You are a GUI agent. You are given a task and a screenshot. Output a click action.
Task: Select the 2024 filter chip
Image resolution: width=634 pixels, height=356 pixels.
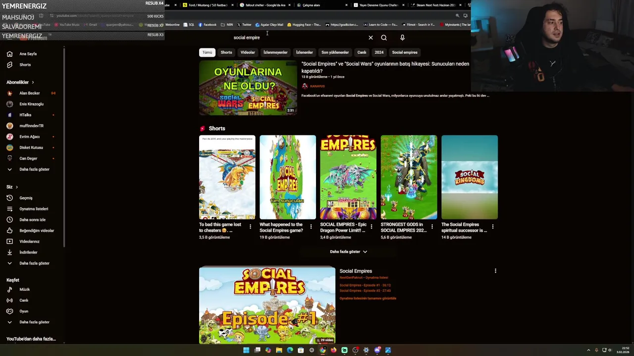tap(379, 52)
